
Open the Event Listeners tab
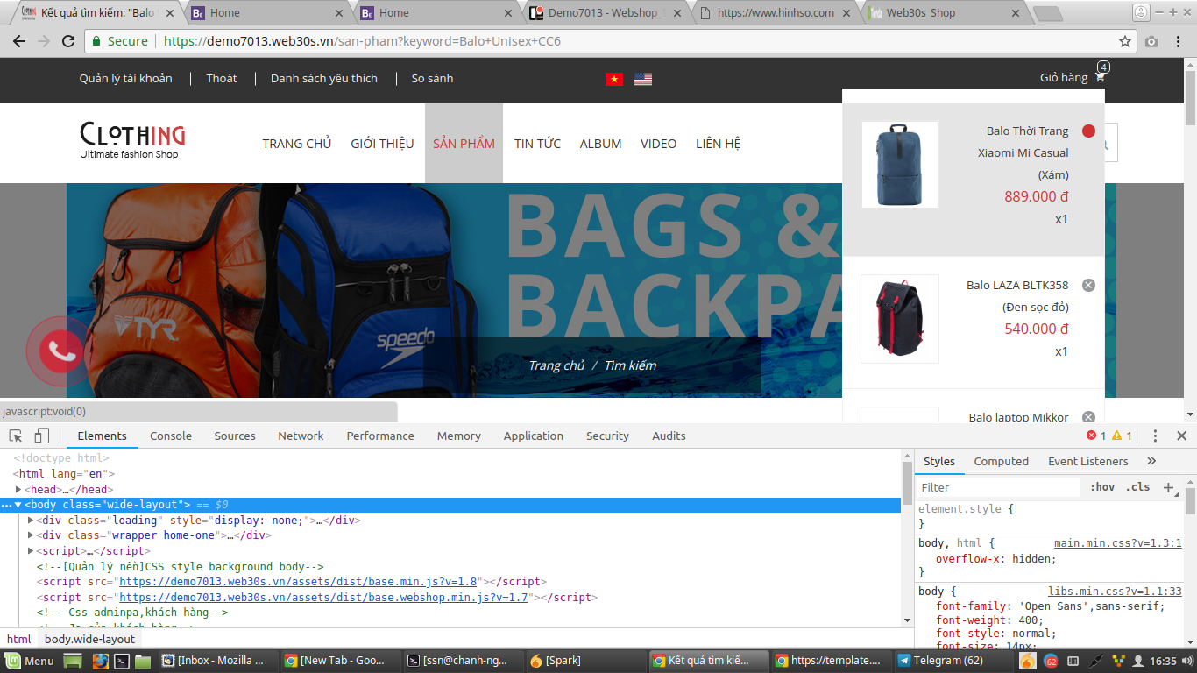pos(1088,461)
